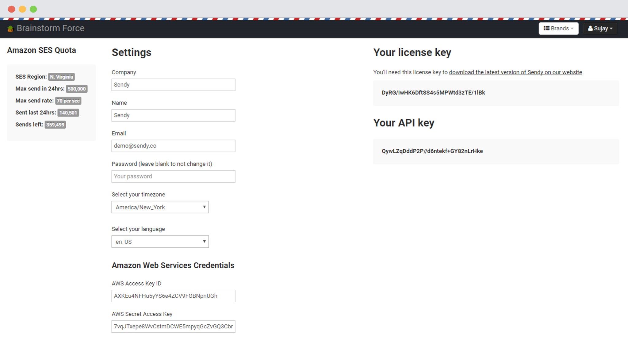Click the Brainstorm Force logo icon
The image size is (628, 348).
tap(11, 29)
